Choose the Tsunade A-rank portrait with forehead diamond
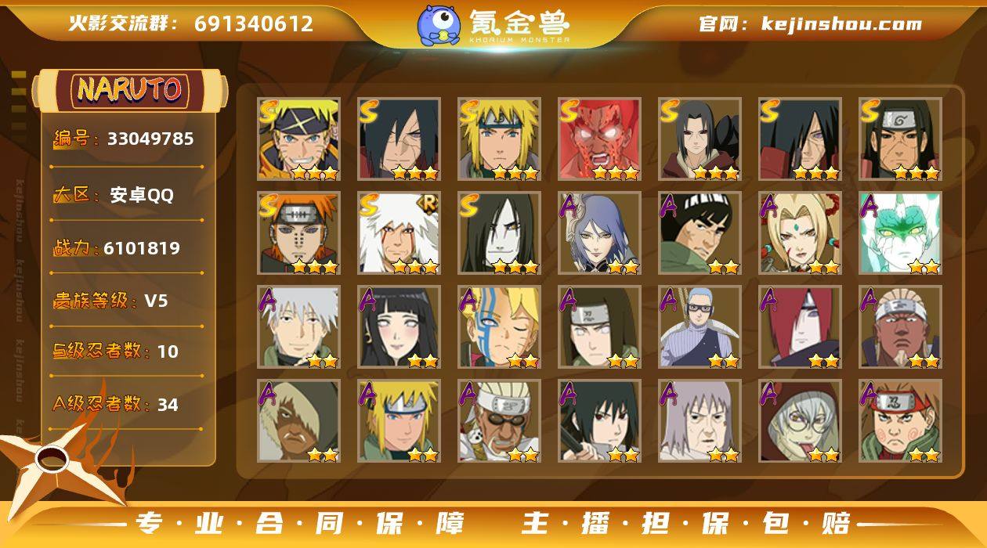Screen dimensions: 987x548 click(801, 233)
